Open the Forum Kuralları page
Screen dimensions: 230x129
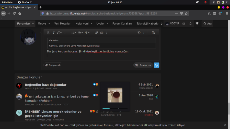(x=122, y=23)
